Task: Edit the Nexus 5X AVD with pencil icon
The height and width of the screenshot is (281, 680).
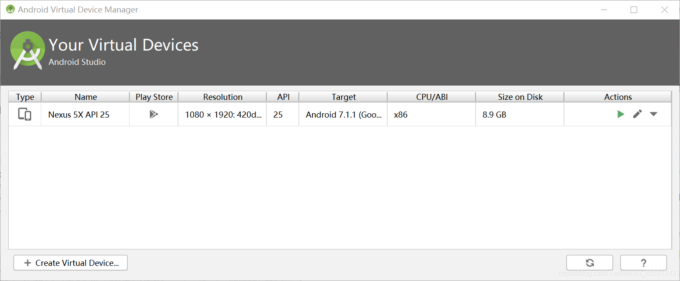Action: click(x=637, y=114)
